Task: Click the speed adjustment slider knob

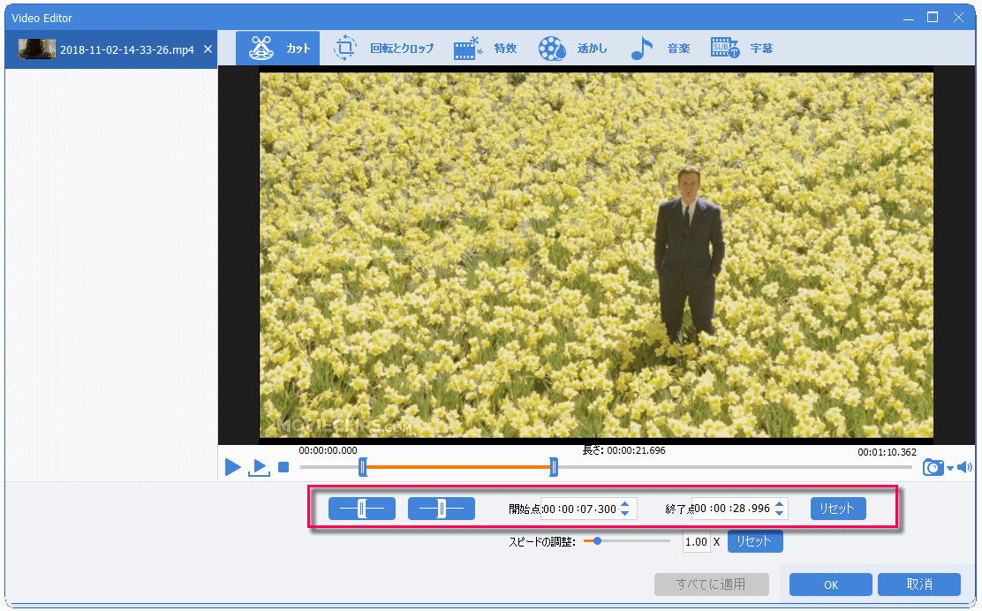Action: click(x=598, y=541)
